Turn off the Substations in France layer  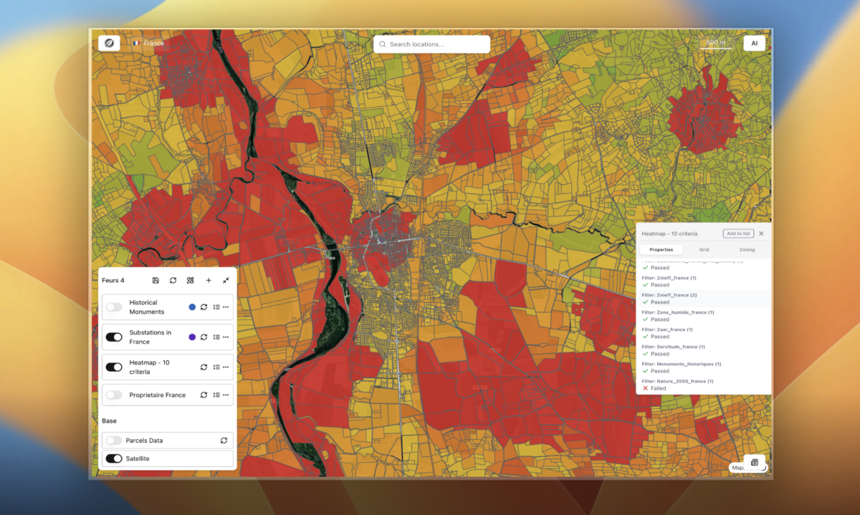(x=114, y=337)
